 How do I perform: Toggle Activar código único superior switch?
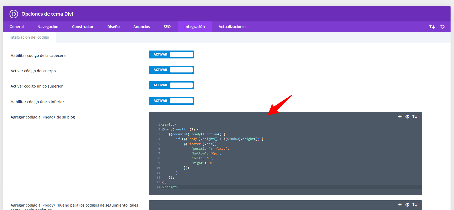point(171,85)
